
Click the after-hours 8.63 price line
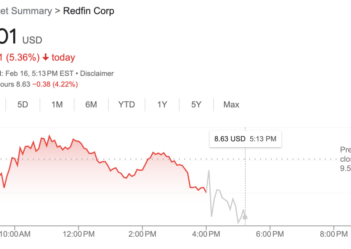click(39, 84)
